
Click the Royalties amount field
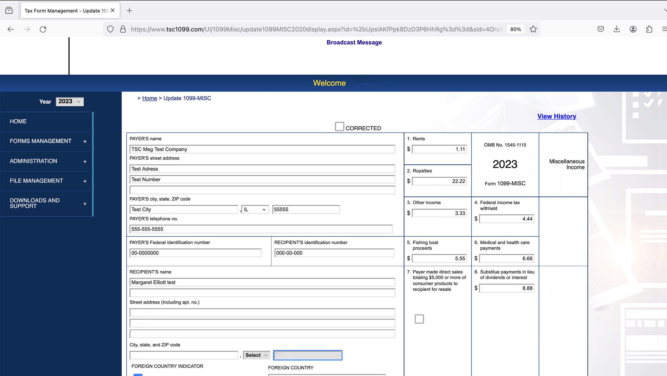(439, 181)
